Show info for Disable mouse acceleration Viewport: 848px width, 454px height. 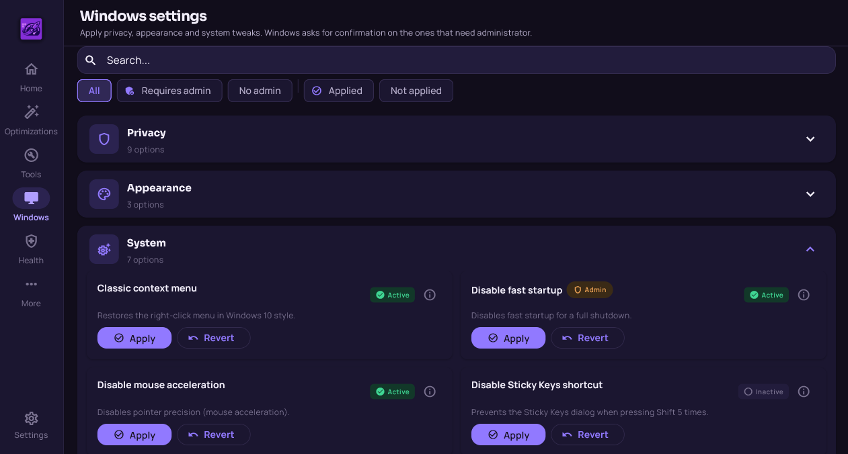coord(430,392)
